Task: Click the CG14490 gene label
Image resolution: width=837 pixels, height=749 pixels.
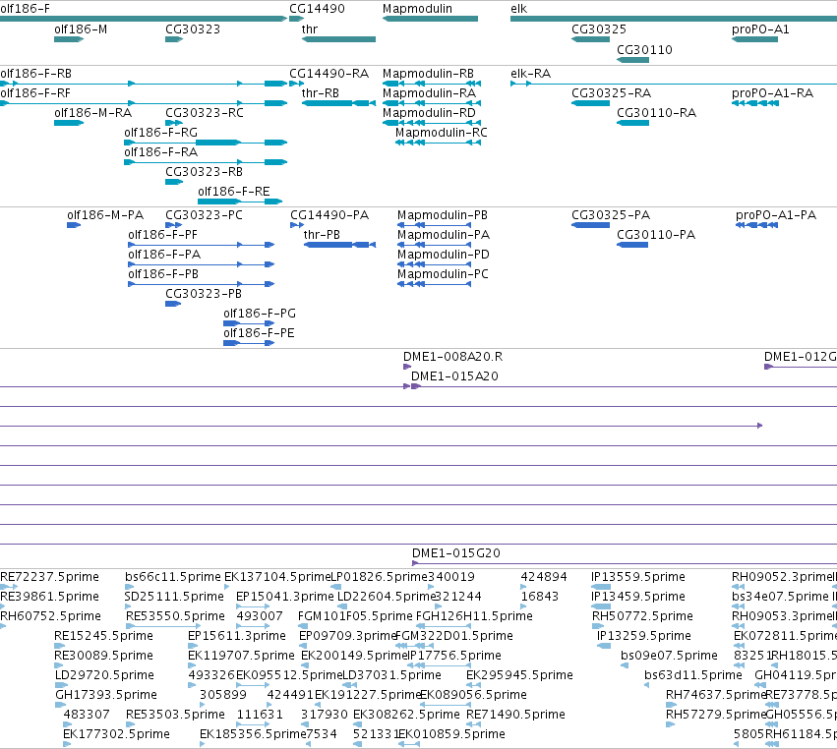Action: [317, 9]
